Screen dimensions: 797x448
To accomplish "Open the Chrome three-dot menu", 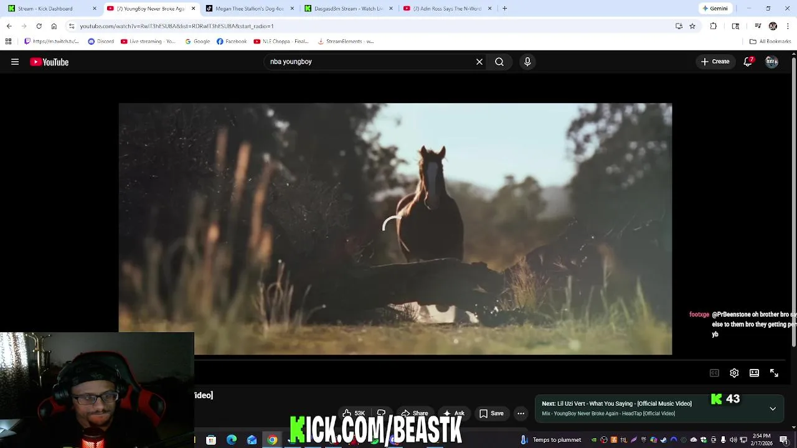I will (788, 26).
